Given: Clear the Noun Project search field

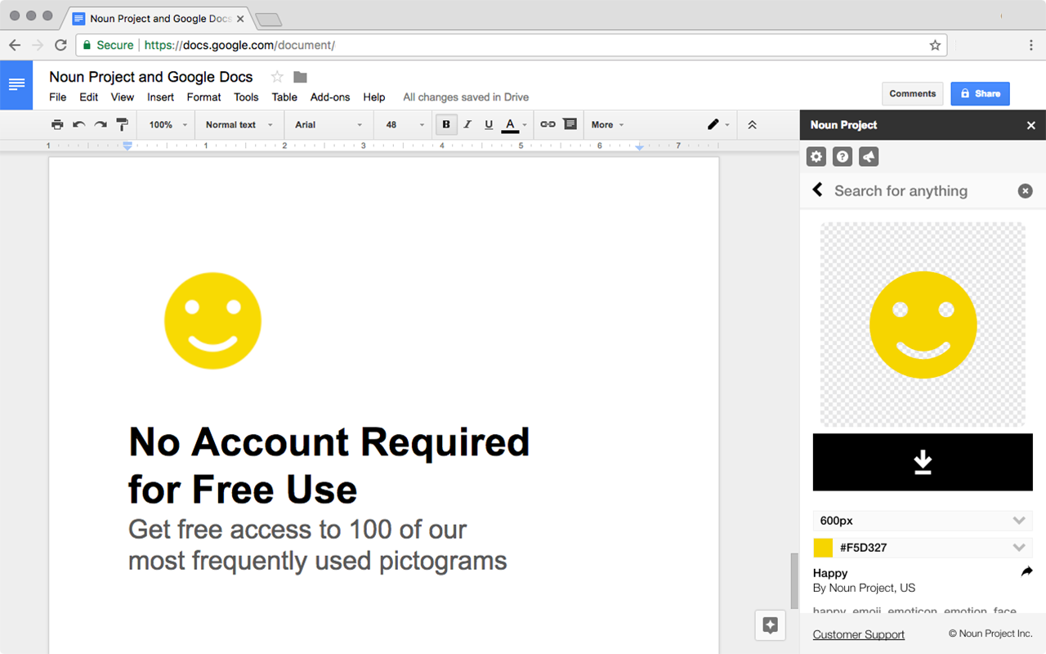Looking at the screenshot, I should [1025, 190].
